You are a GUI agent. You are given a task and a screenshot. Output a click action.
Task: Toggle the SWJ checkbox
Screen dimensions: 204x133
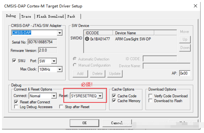click(x=14, y=61)
